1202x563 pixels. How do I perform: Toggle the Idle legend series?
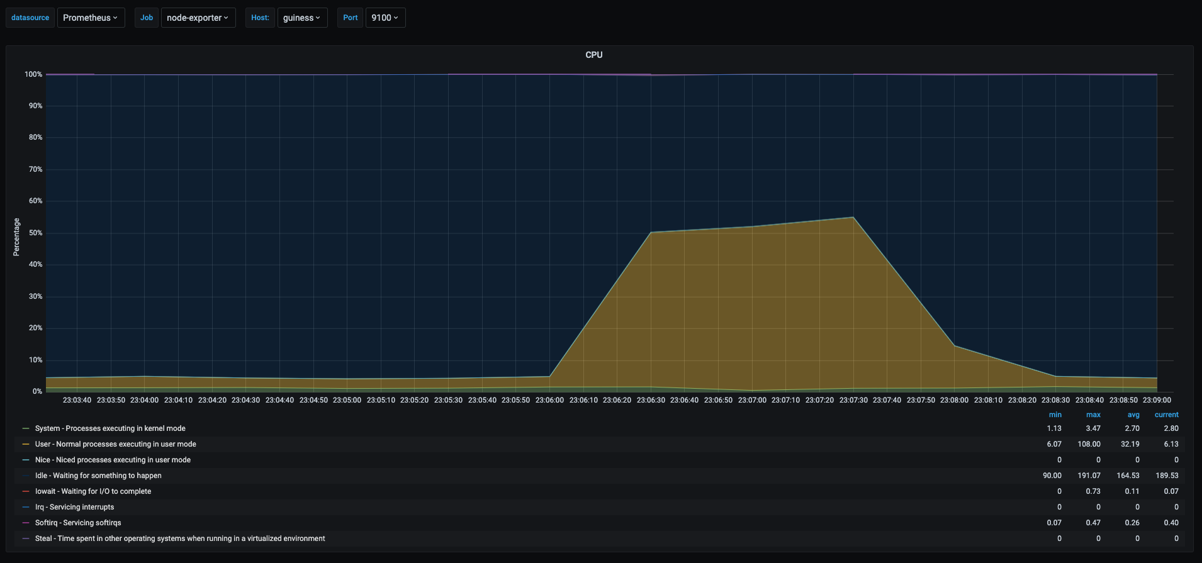(98, 476)
